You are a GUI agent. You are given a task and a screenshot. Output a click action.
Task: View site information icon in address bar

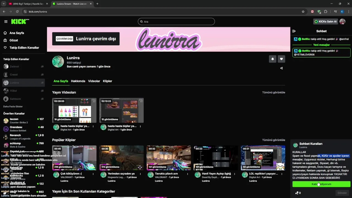(x=25, y=12)
